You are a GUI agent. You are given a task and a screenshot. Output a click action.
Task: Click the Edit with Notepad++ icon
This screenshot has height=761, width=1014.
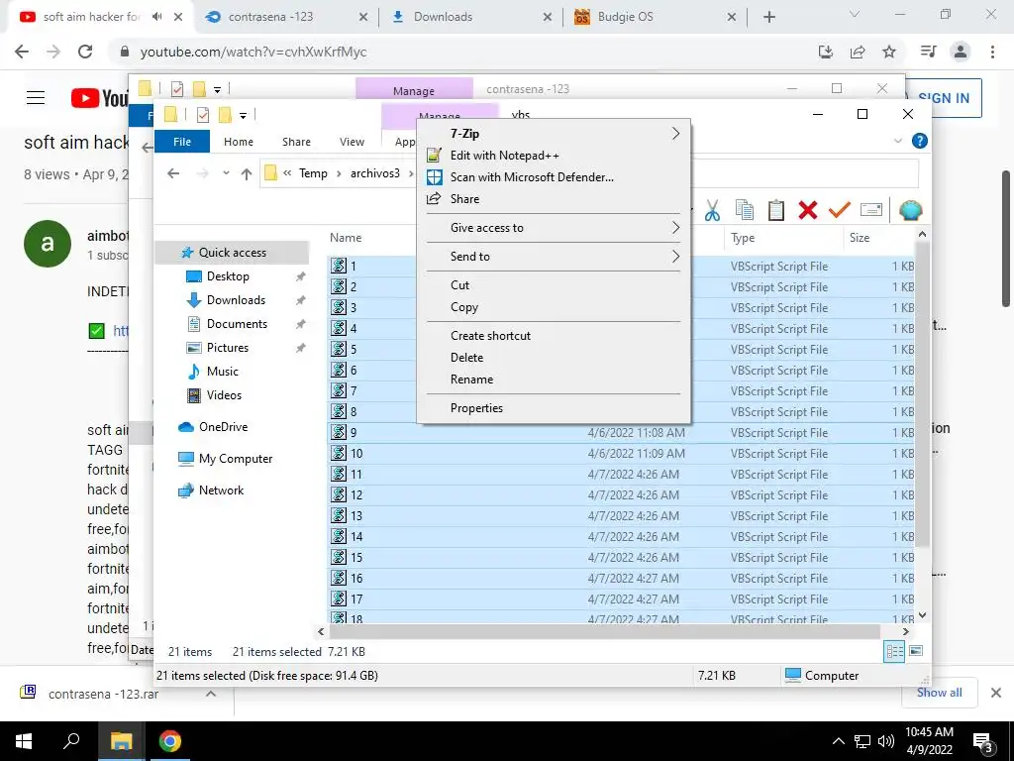434,156
